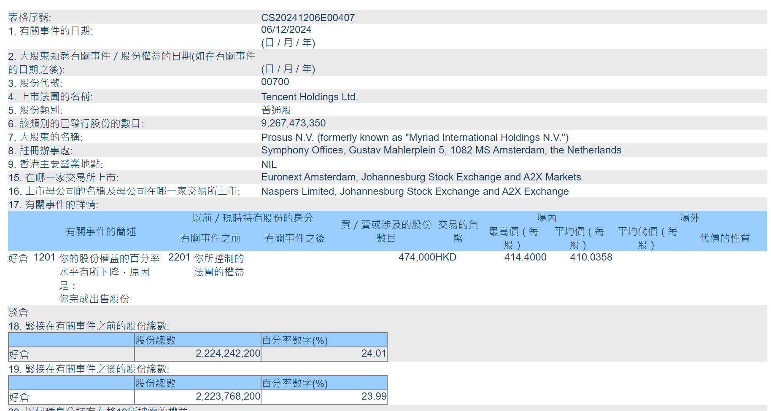Click the 場內 header
This screenshot has width=771, height=411.
pos(547,218)
